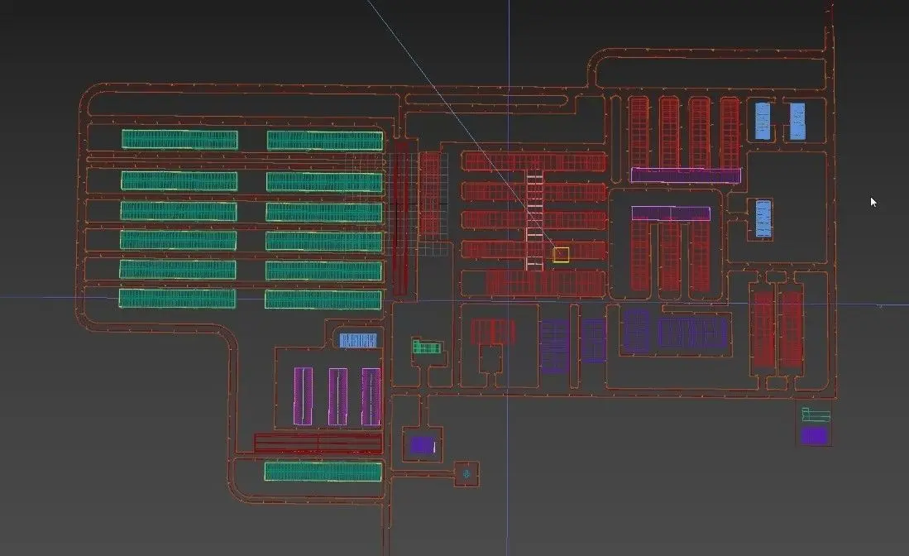Select the bottom-left green block of the array
Screen dimensions: 909x556
coord(177,298)
